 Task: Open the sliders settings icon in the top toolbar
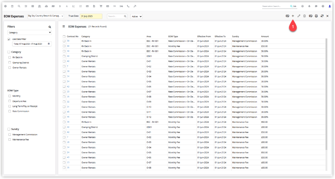point(26,6)
